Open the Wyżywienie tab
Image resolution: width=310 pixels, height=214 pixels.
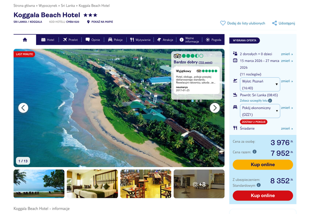click(x=140, y=40)
